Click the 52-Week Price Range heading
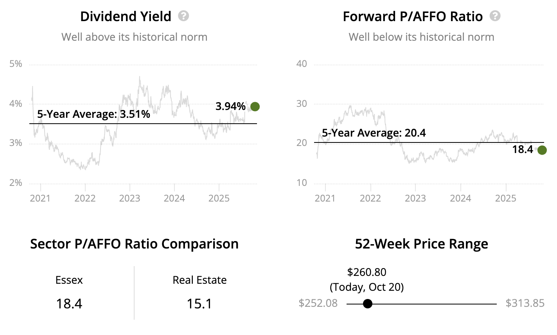557x335 pixels. pos(421,244)
